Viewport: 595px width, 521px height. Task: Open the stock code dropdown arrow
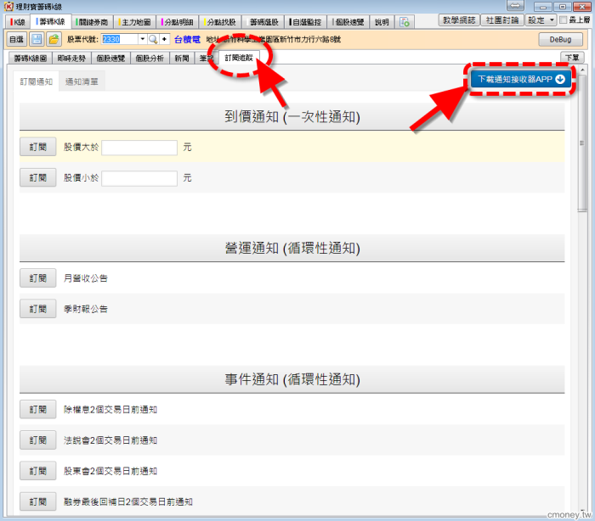coord(142,39)
